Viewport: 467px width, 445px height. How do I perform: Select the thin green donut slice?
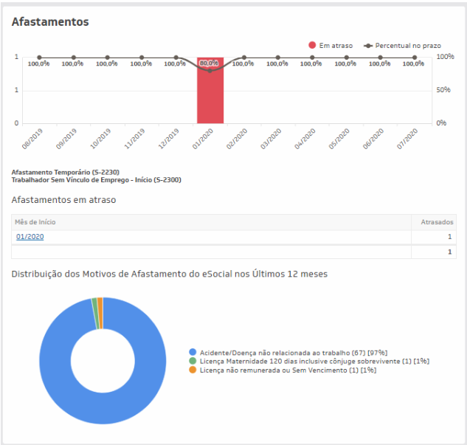coord(94,303)
